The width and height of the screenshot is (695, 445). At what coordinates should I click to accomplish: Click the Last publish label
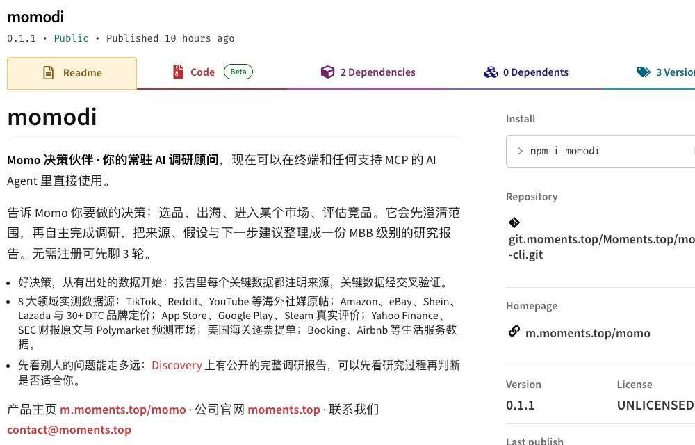(x=534, y=441)
